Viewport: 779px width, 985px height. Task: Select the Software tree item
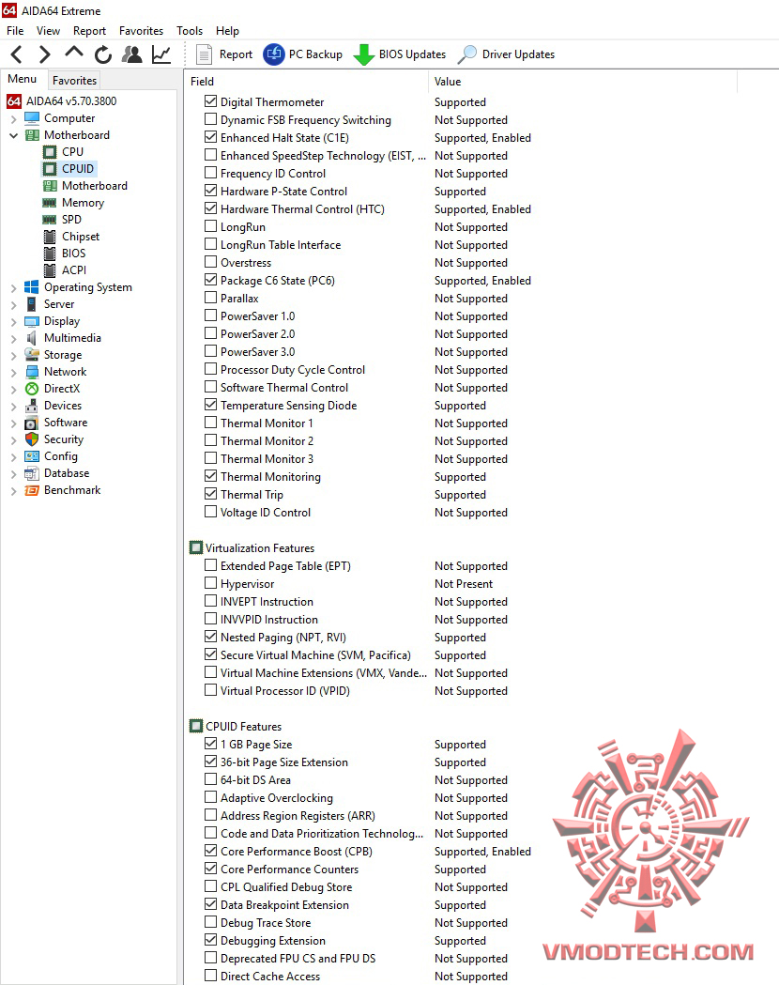tap(66, 423)
